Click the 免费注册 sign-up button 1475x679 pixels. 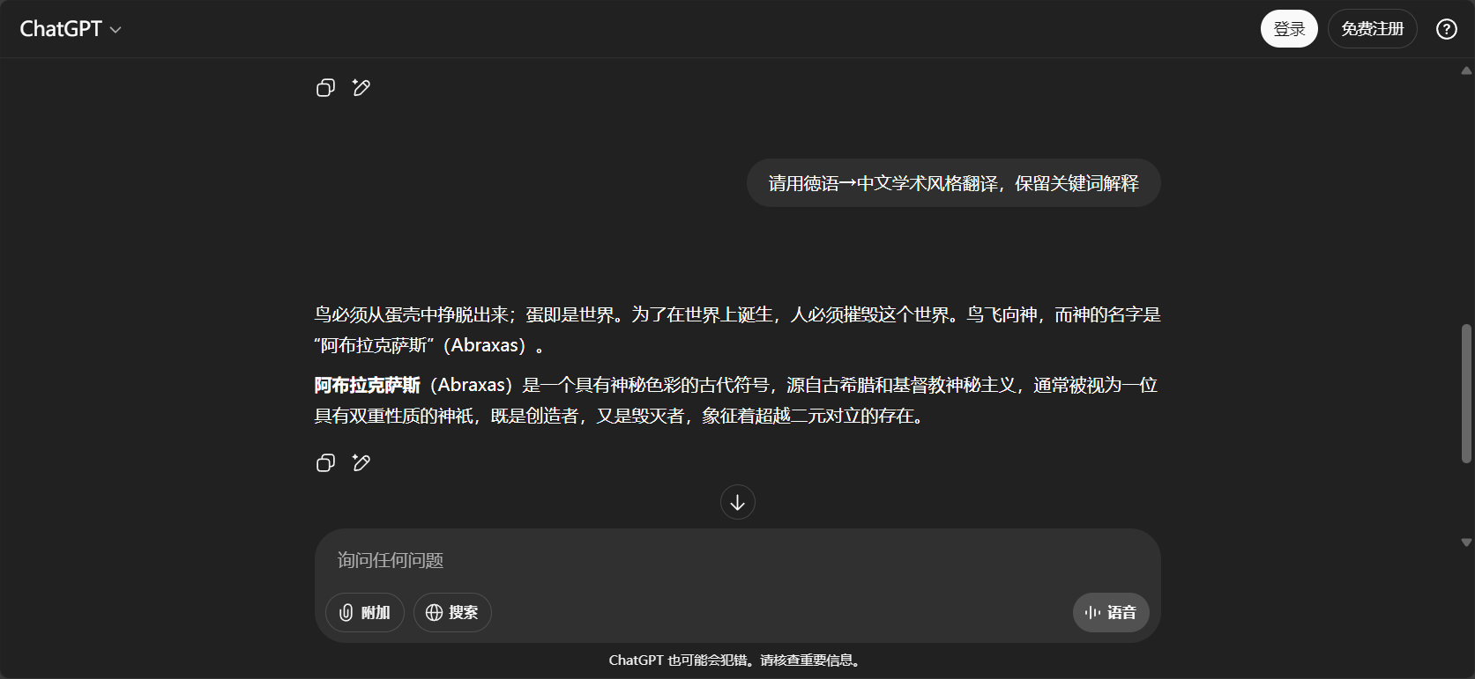pos(1372,29)
